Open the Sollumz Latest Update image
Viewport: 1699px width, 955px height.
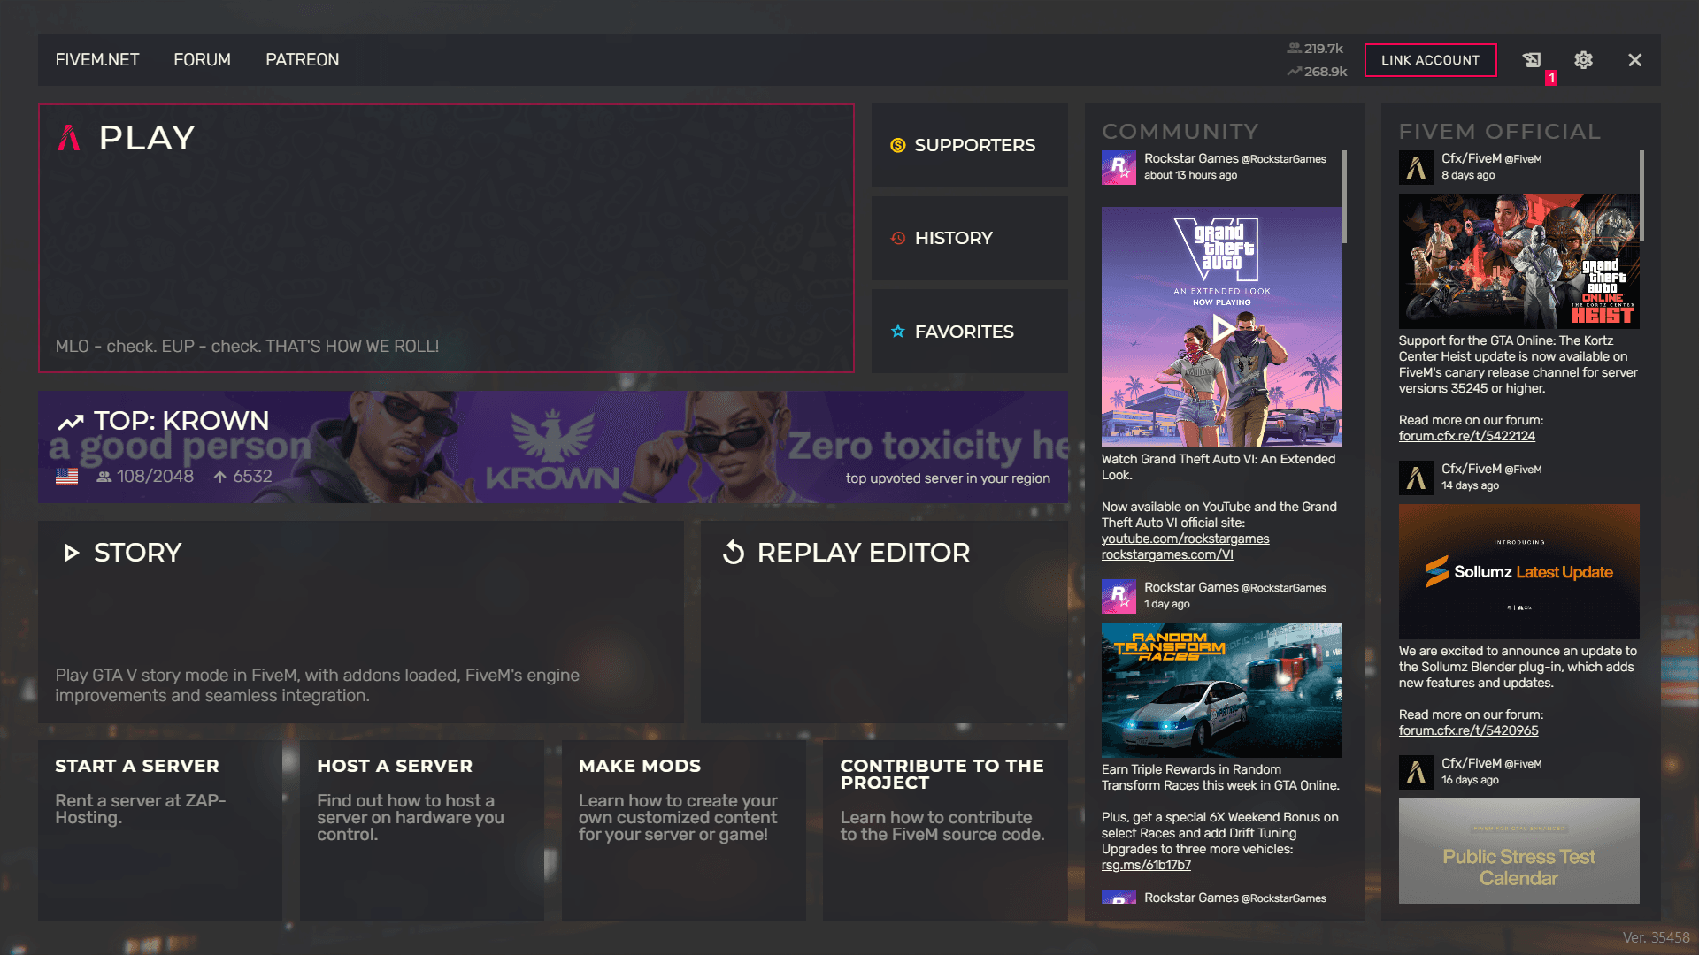[x=1518, y=571]
